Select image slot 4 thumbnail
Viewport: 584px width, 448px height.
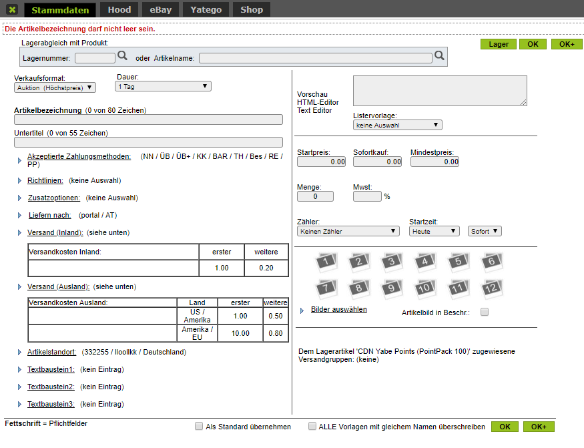[x=425, y=261]
